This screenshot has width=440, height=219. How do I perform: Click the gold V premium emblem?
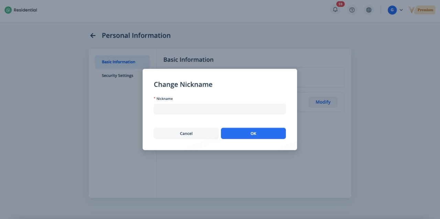pyautogui.click(x=411, y=10)
